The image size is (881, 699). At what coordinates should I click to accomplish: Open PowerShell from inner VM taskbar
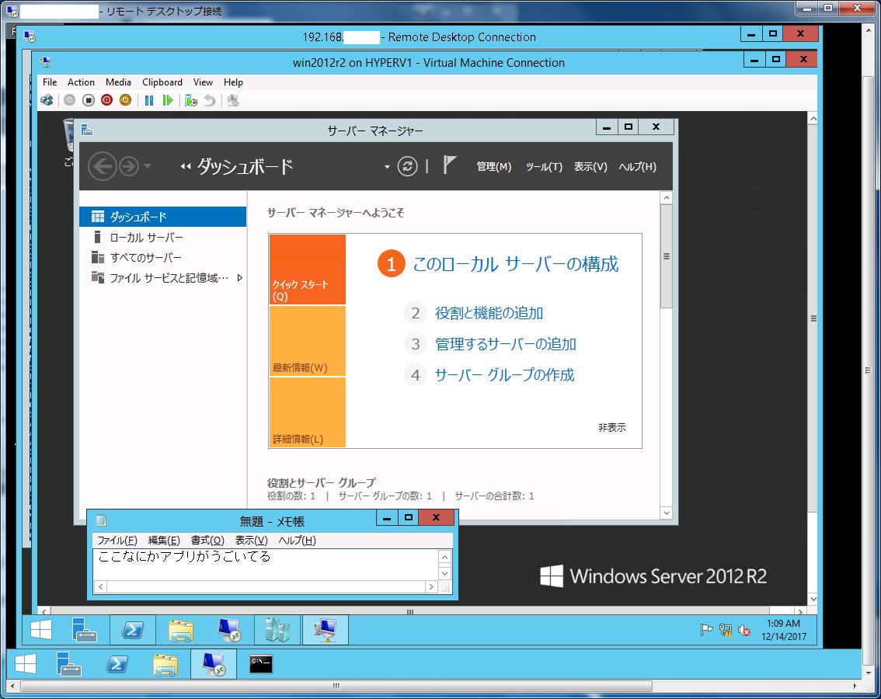coord(133,629)
